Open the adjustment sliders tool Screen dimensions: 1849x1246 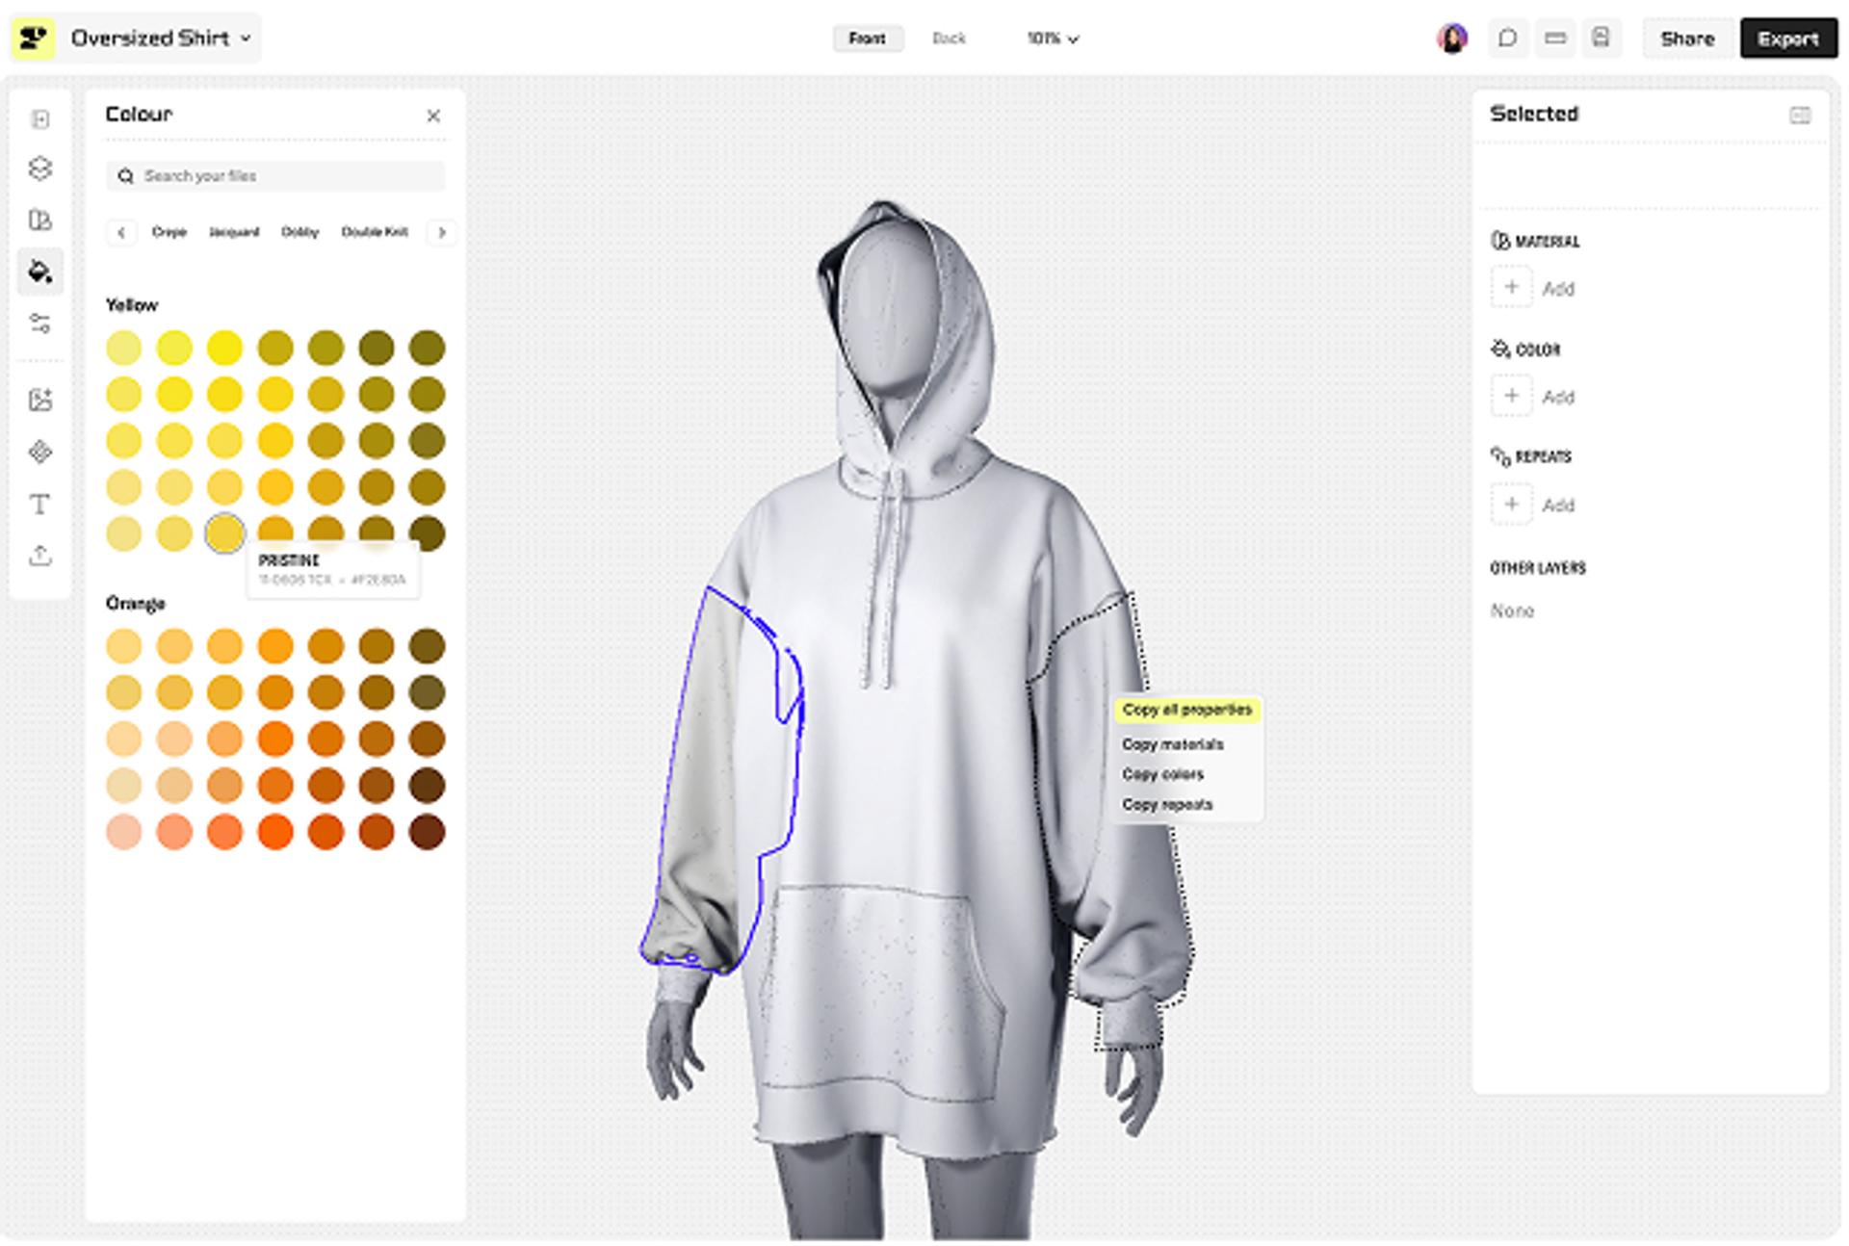[x=39, y=324]
